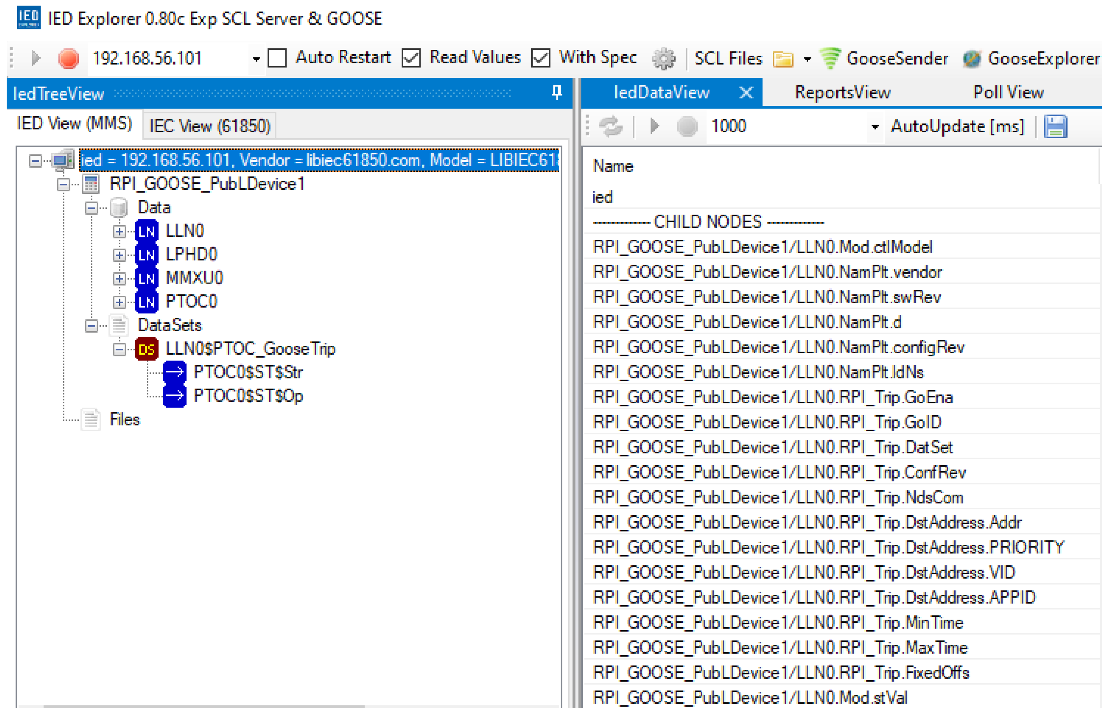The image size is (1108, 718).
Task: Expand the PTOC0 logical node
Action: click(x=119, y=302)
